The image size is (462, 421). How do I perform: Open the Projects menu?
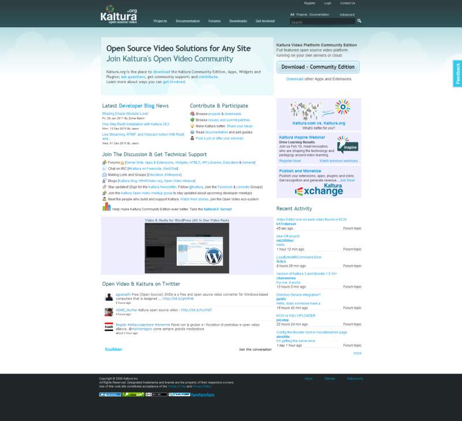(x=161, y=21)
